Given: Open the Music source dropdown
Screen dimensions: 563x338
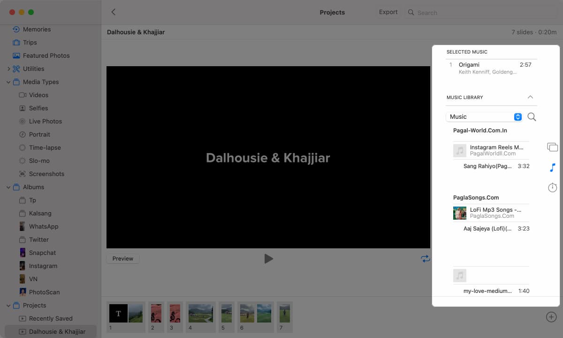Looking at the screenshot, I should click(x=484, y=117).
